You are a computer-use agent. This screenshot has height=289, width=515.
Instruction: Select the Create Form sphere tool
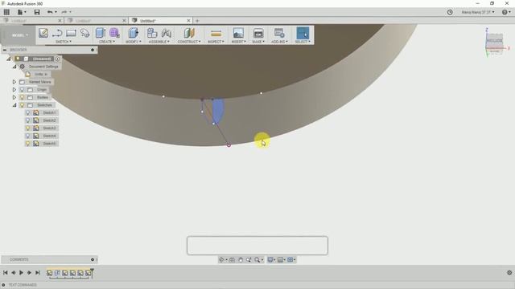tap(114, 33)
